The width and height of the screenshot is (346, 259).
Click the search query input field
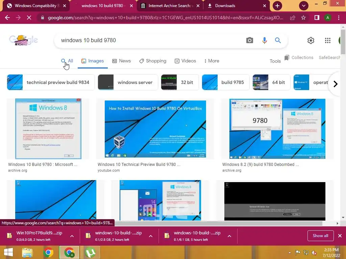(x=150, y=40)
